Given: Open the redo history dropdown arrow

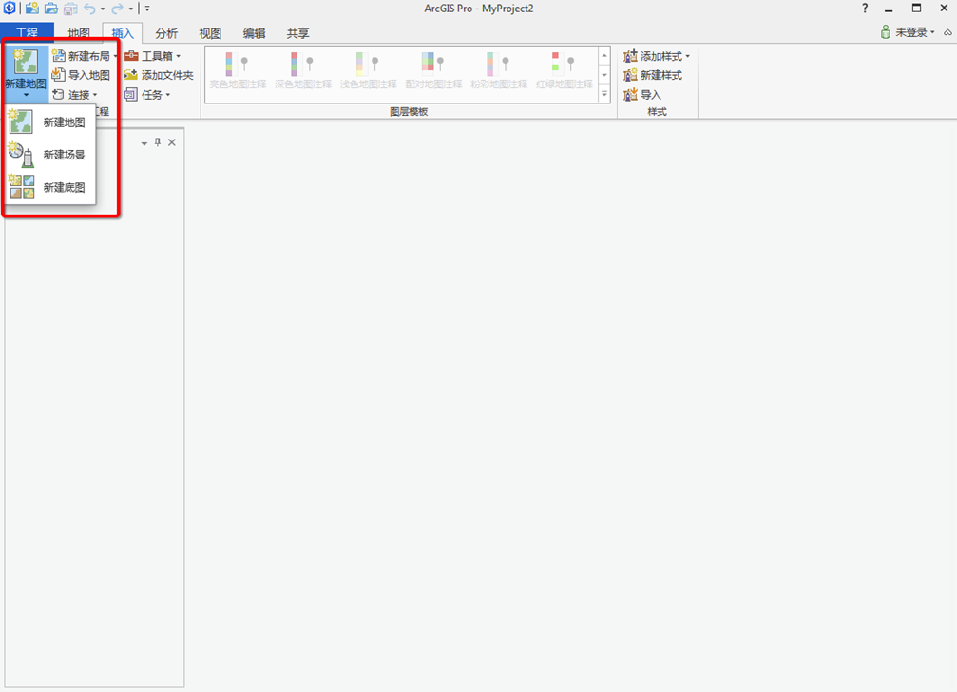Looking at the screenshot, I should [130, 9].
